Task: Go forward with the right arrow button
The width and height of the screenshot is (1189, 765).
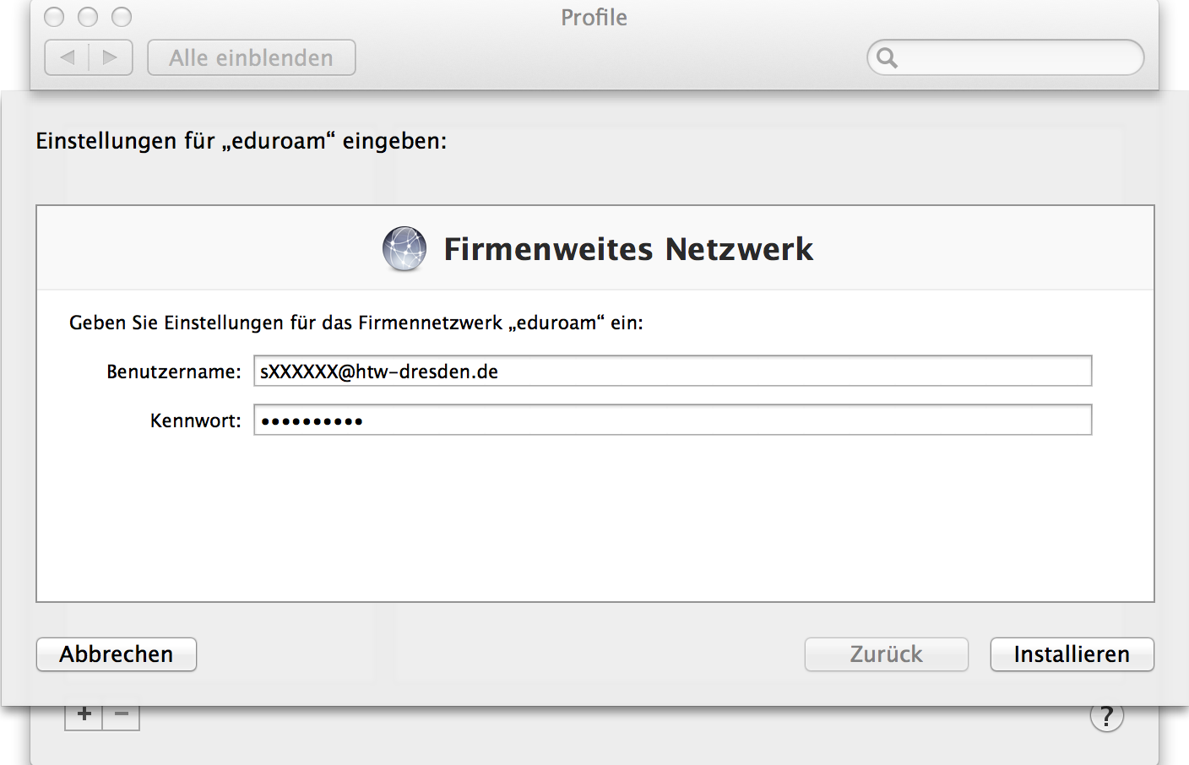Action: click(x=111, y=57)
